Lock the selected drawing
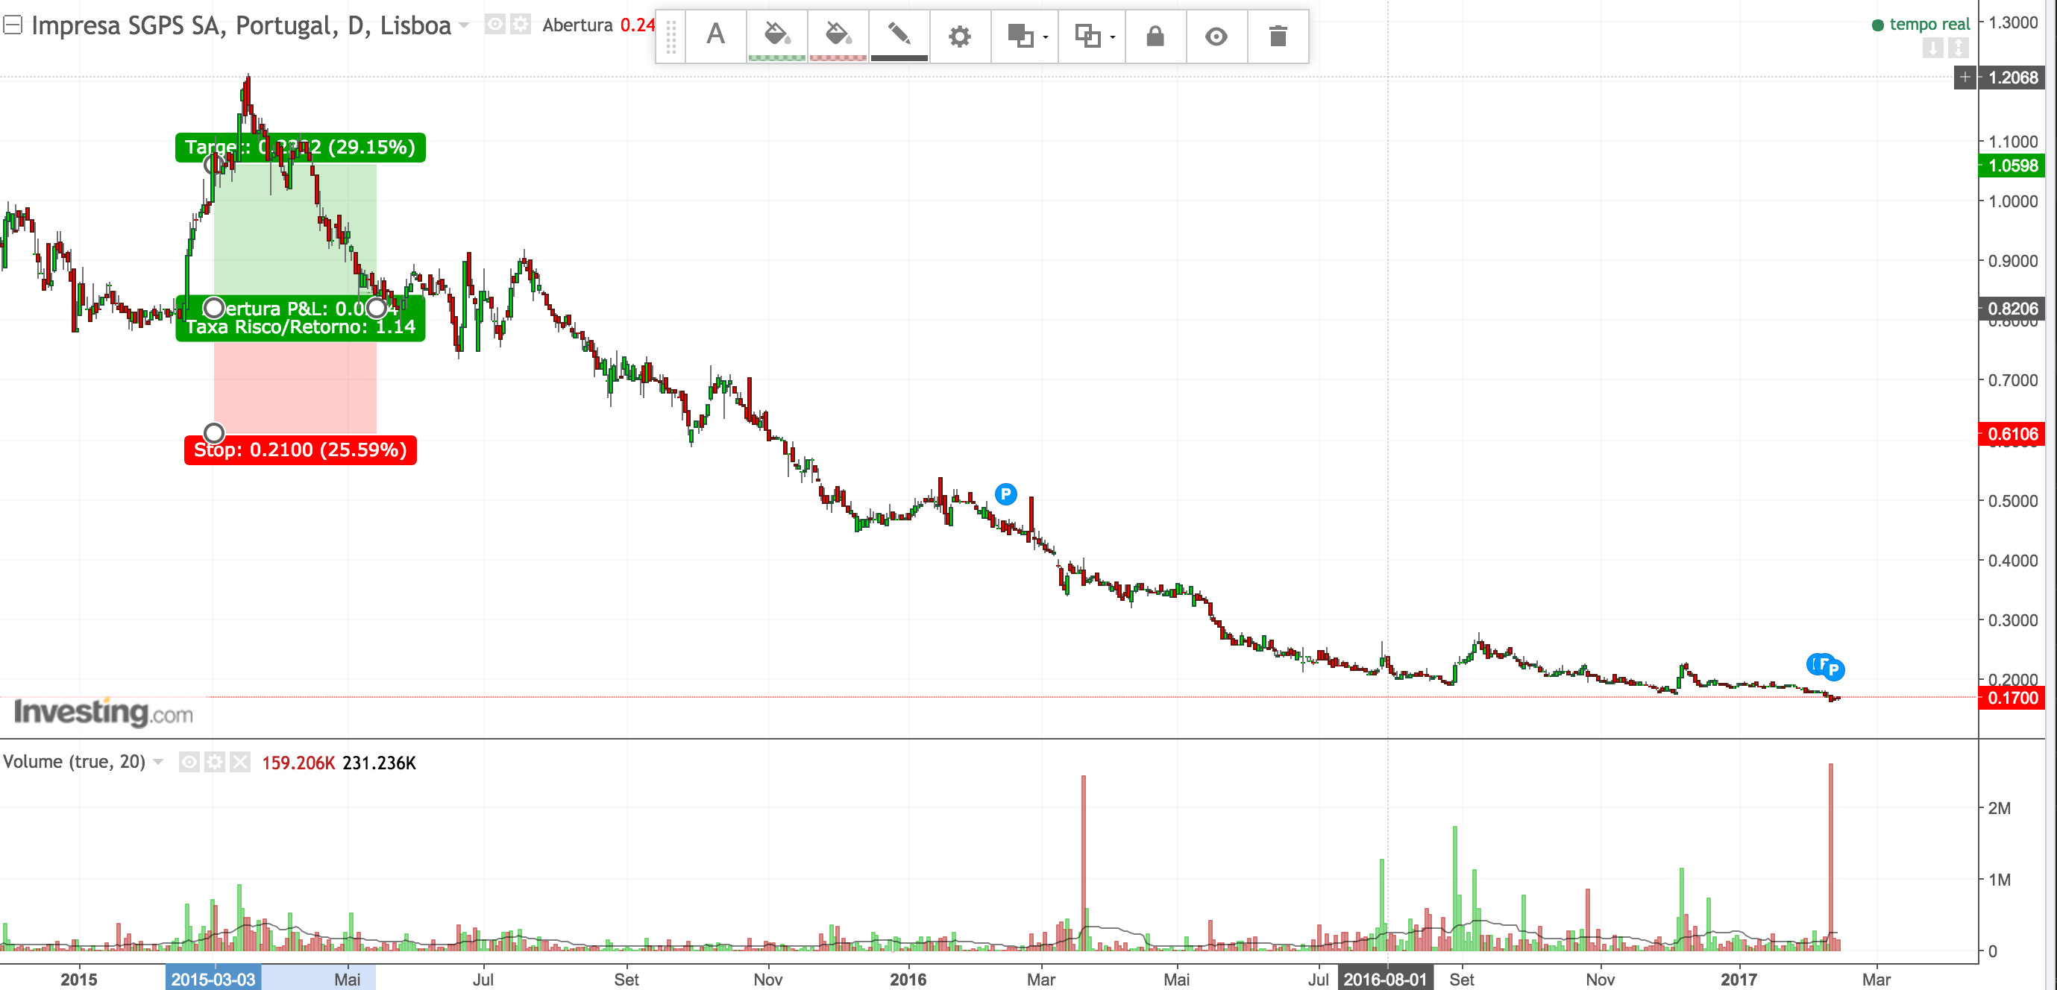The width and height of the screenshot is (2057, 990). (x=1155, y=36)
